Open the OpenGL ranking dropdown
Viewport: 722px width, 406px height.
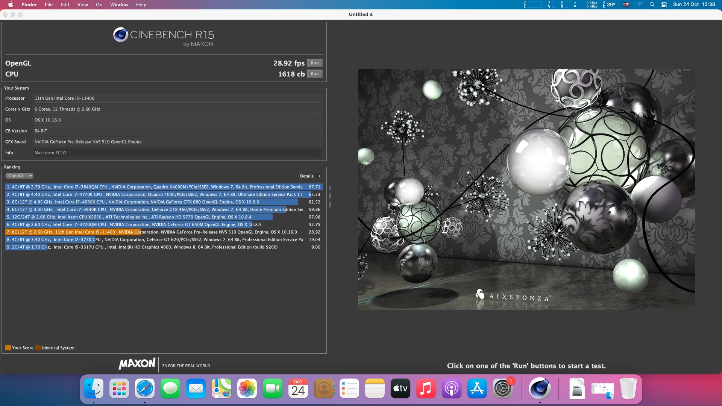pyautogui.click(x=20, y=176)
